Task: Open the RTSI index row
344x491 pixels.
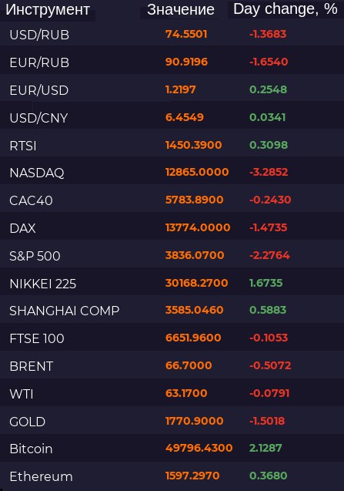Action: tap(172, 145)
